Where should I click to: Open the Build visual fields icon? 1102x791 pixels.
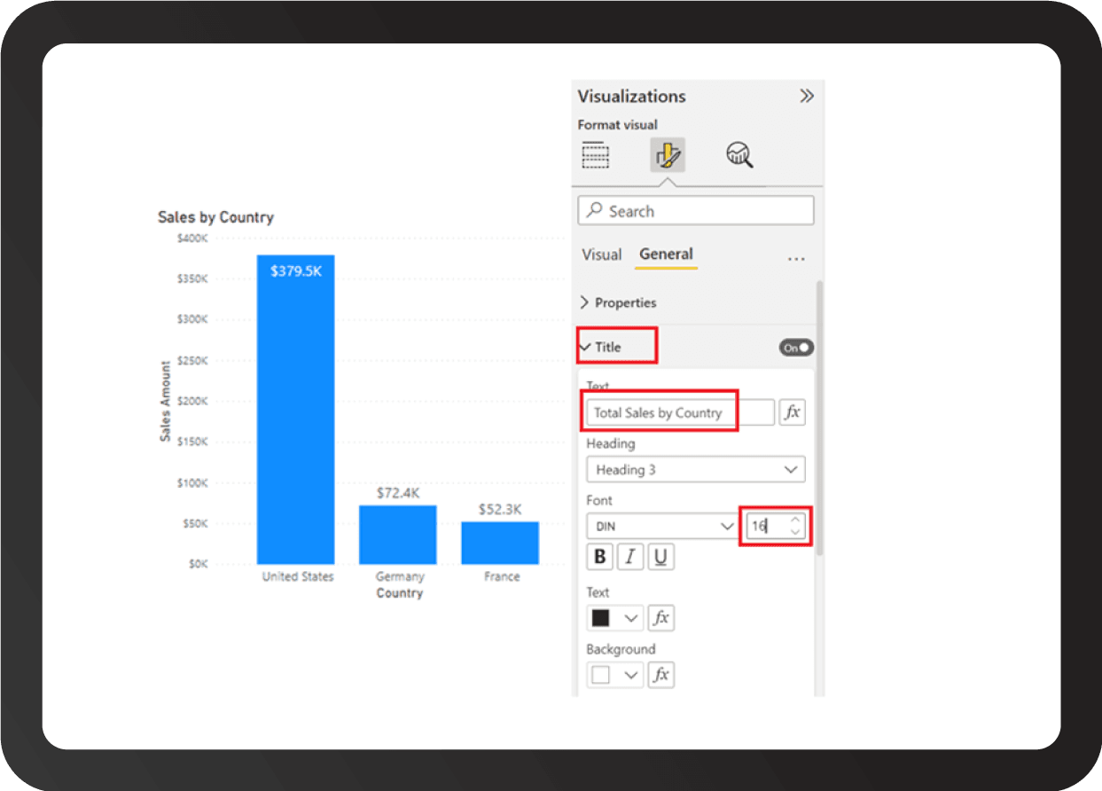[x=596, y=155]
